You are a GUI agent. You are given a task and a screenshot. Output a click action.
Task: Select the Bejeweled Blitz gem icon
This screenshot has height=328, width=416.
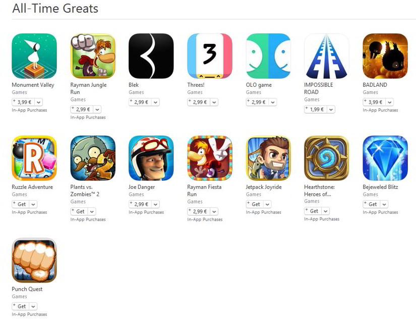385,158
